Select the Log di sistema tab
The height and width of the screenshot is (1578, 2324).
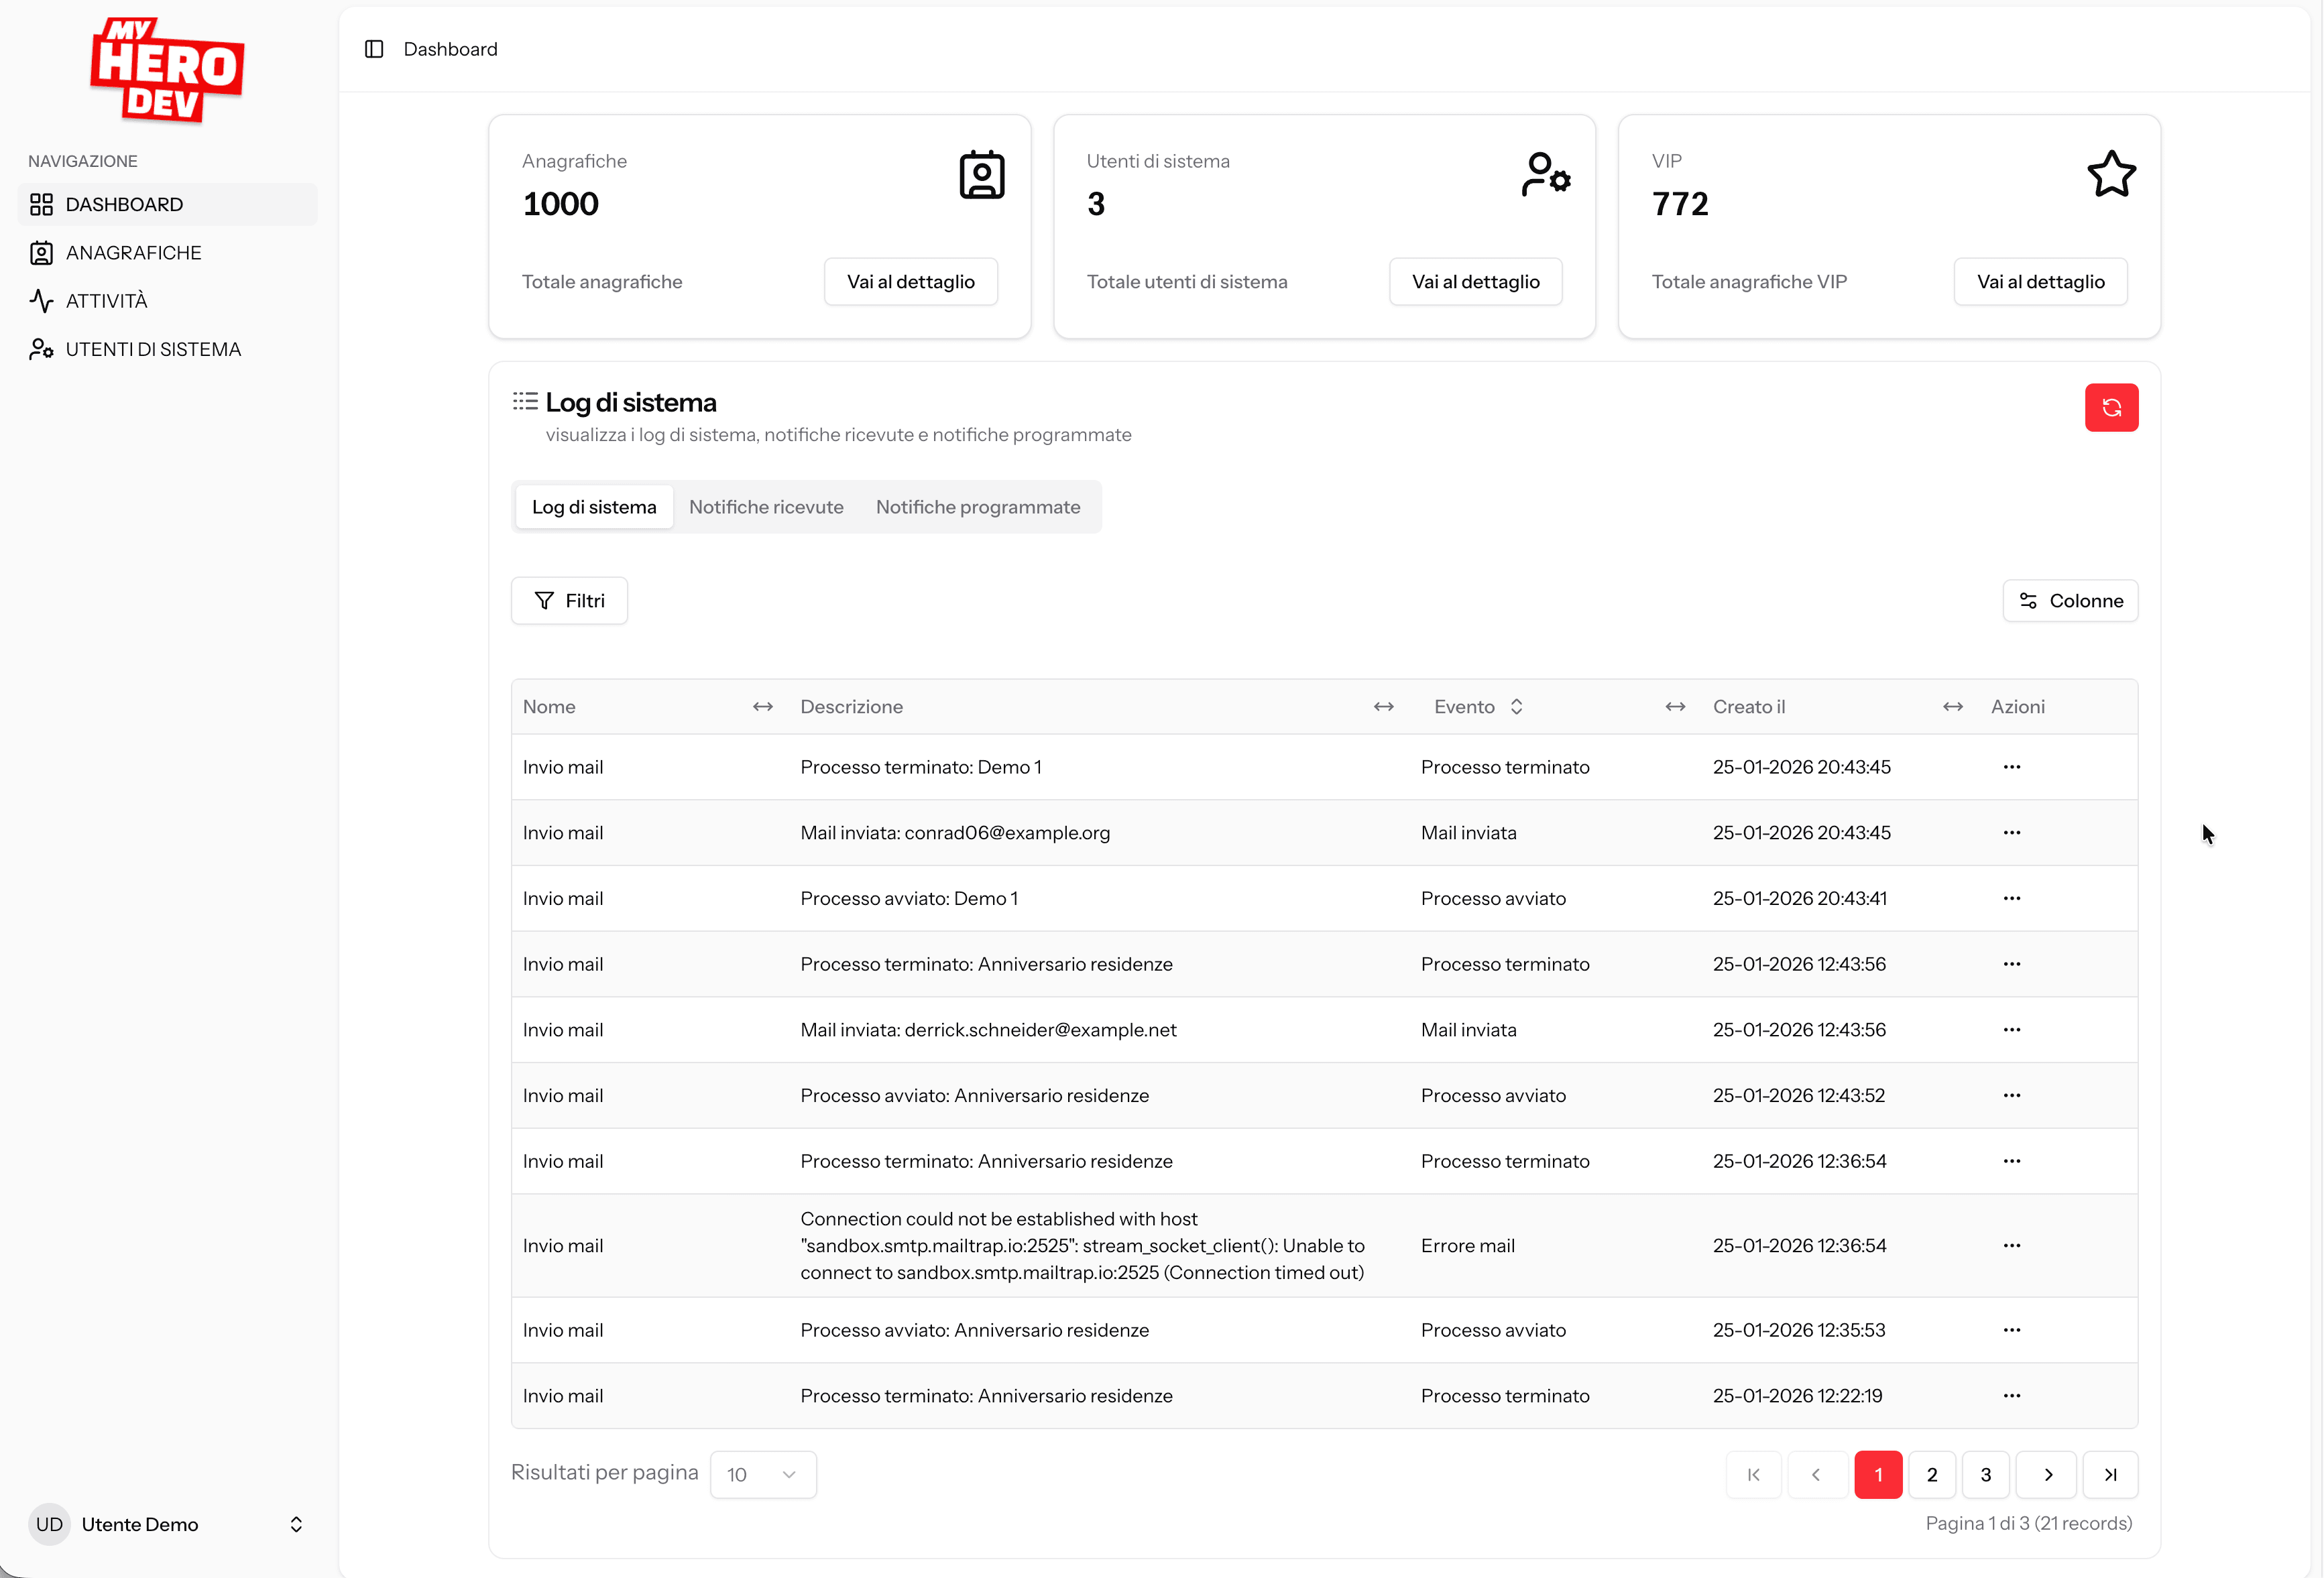click(x=594, y=507)
